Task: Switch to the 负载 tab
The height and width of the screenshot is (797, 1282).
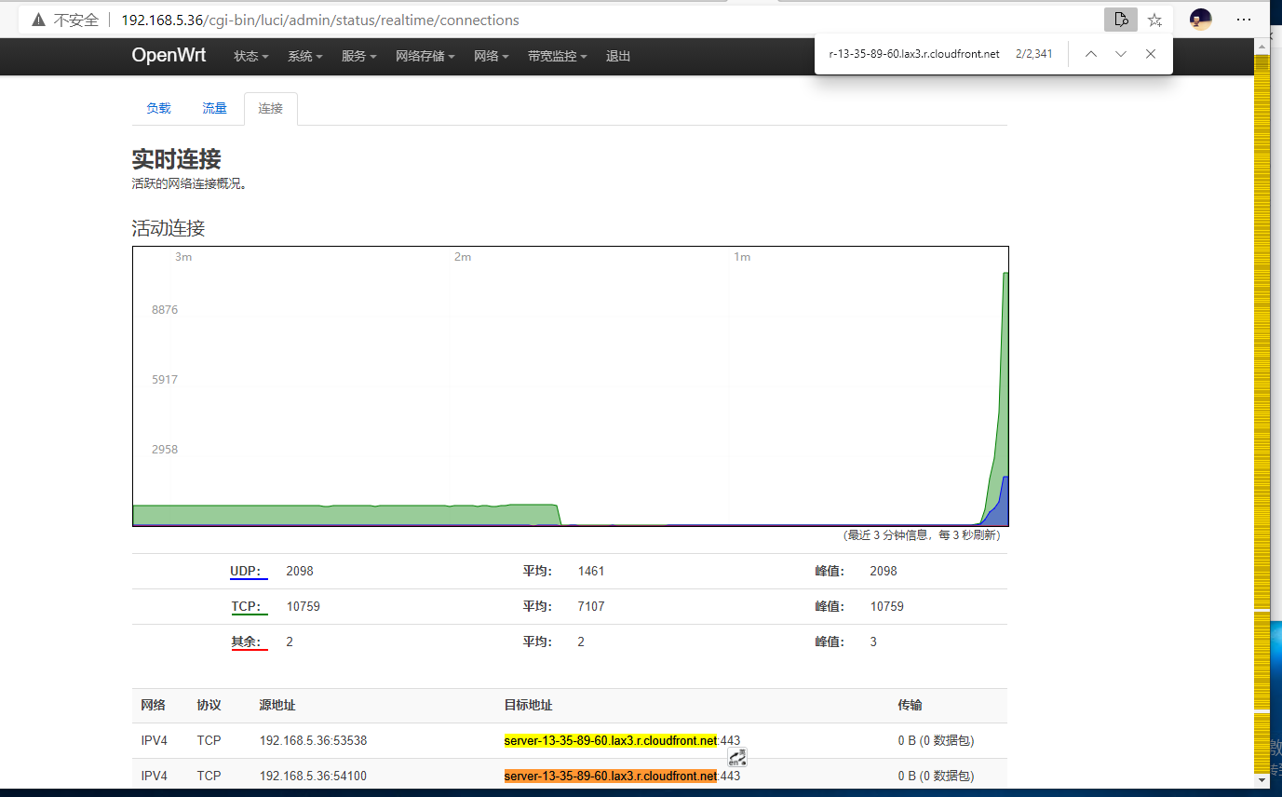Action: tap(157, 108)
